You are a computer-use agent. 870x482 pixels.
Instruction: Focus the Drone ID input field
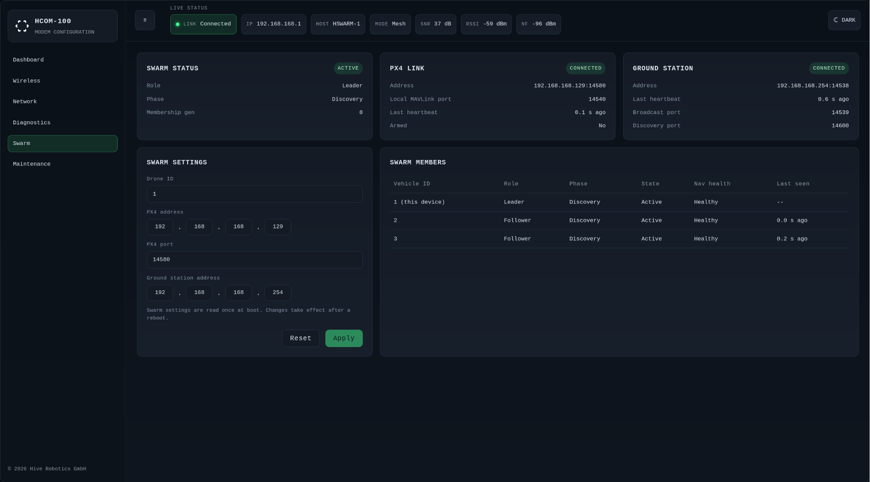point(254,194)
